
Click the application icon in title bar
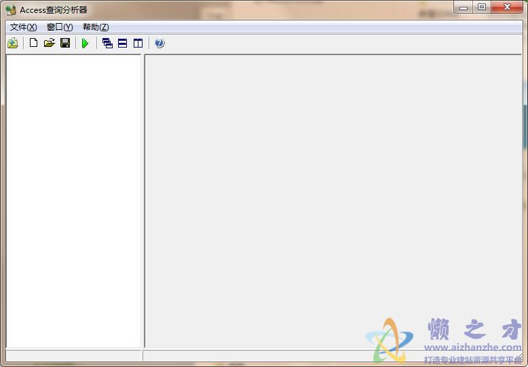coord(11,10)
